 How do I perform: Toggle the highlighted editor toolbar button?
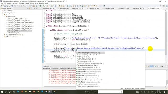pyautogui.click(x=69, y=6)
